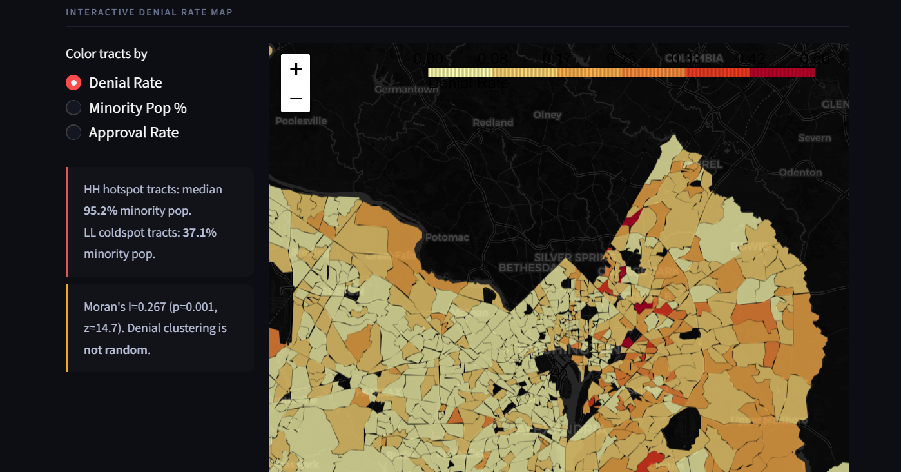Click the 95.2% minority pop value
The width and height of the screenshot is (901, 472).
[x=101, y=211]
